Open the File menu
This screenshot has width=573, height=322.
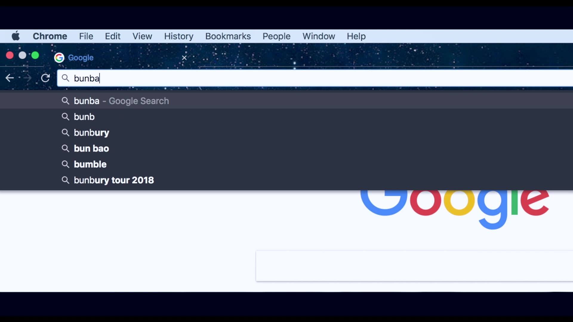point(86,36)
